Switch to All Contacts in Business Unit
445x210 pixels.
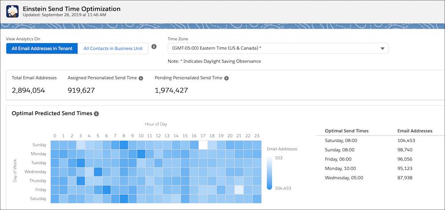pos(113,48)
